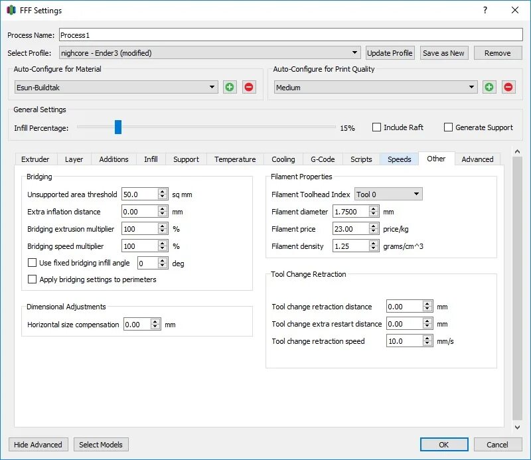The image size is (531, 460).
Task: Open the Scripts tab
Action: tap(361, 159)
